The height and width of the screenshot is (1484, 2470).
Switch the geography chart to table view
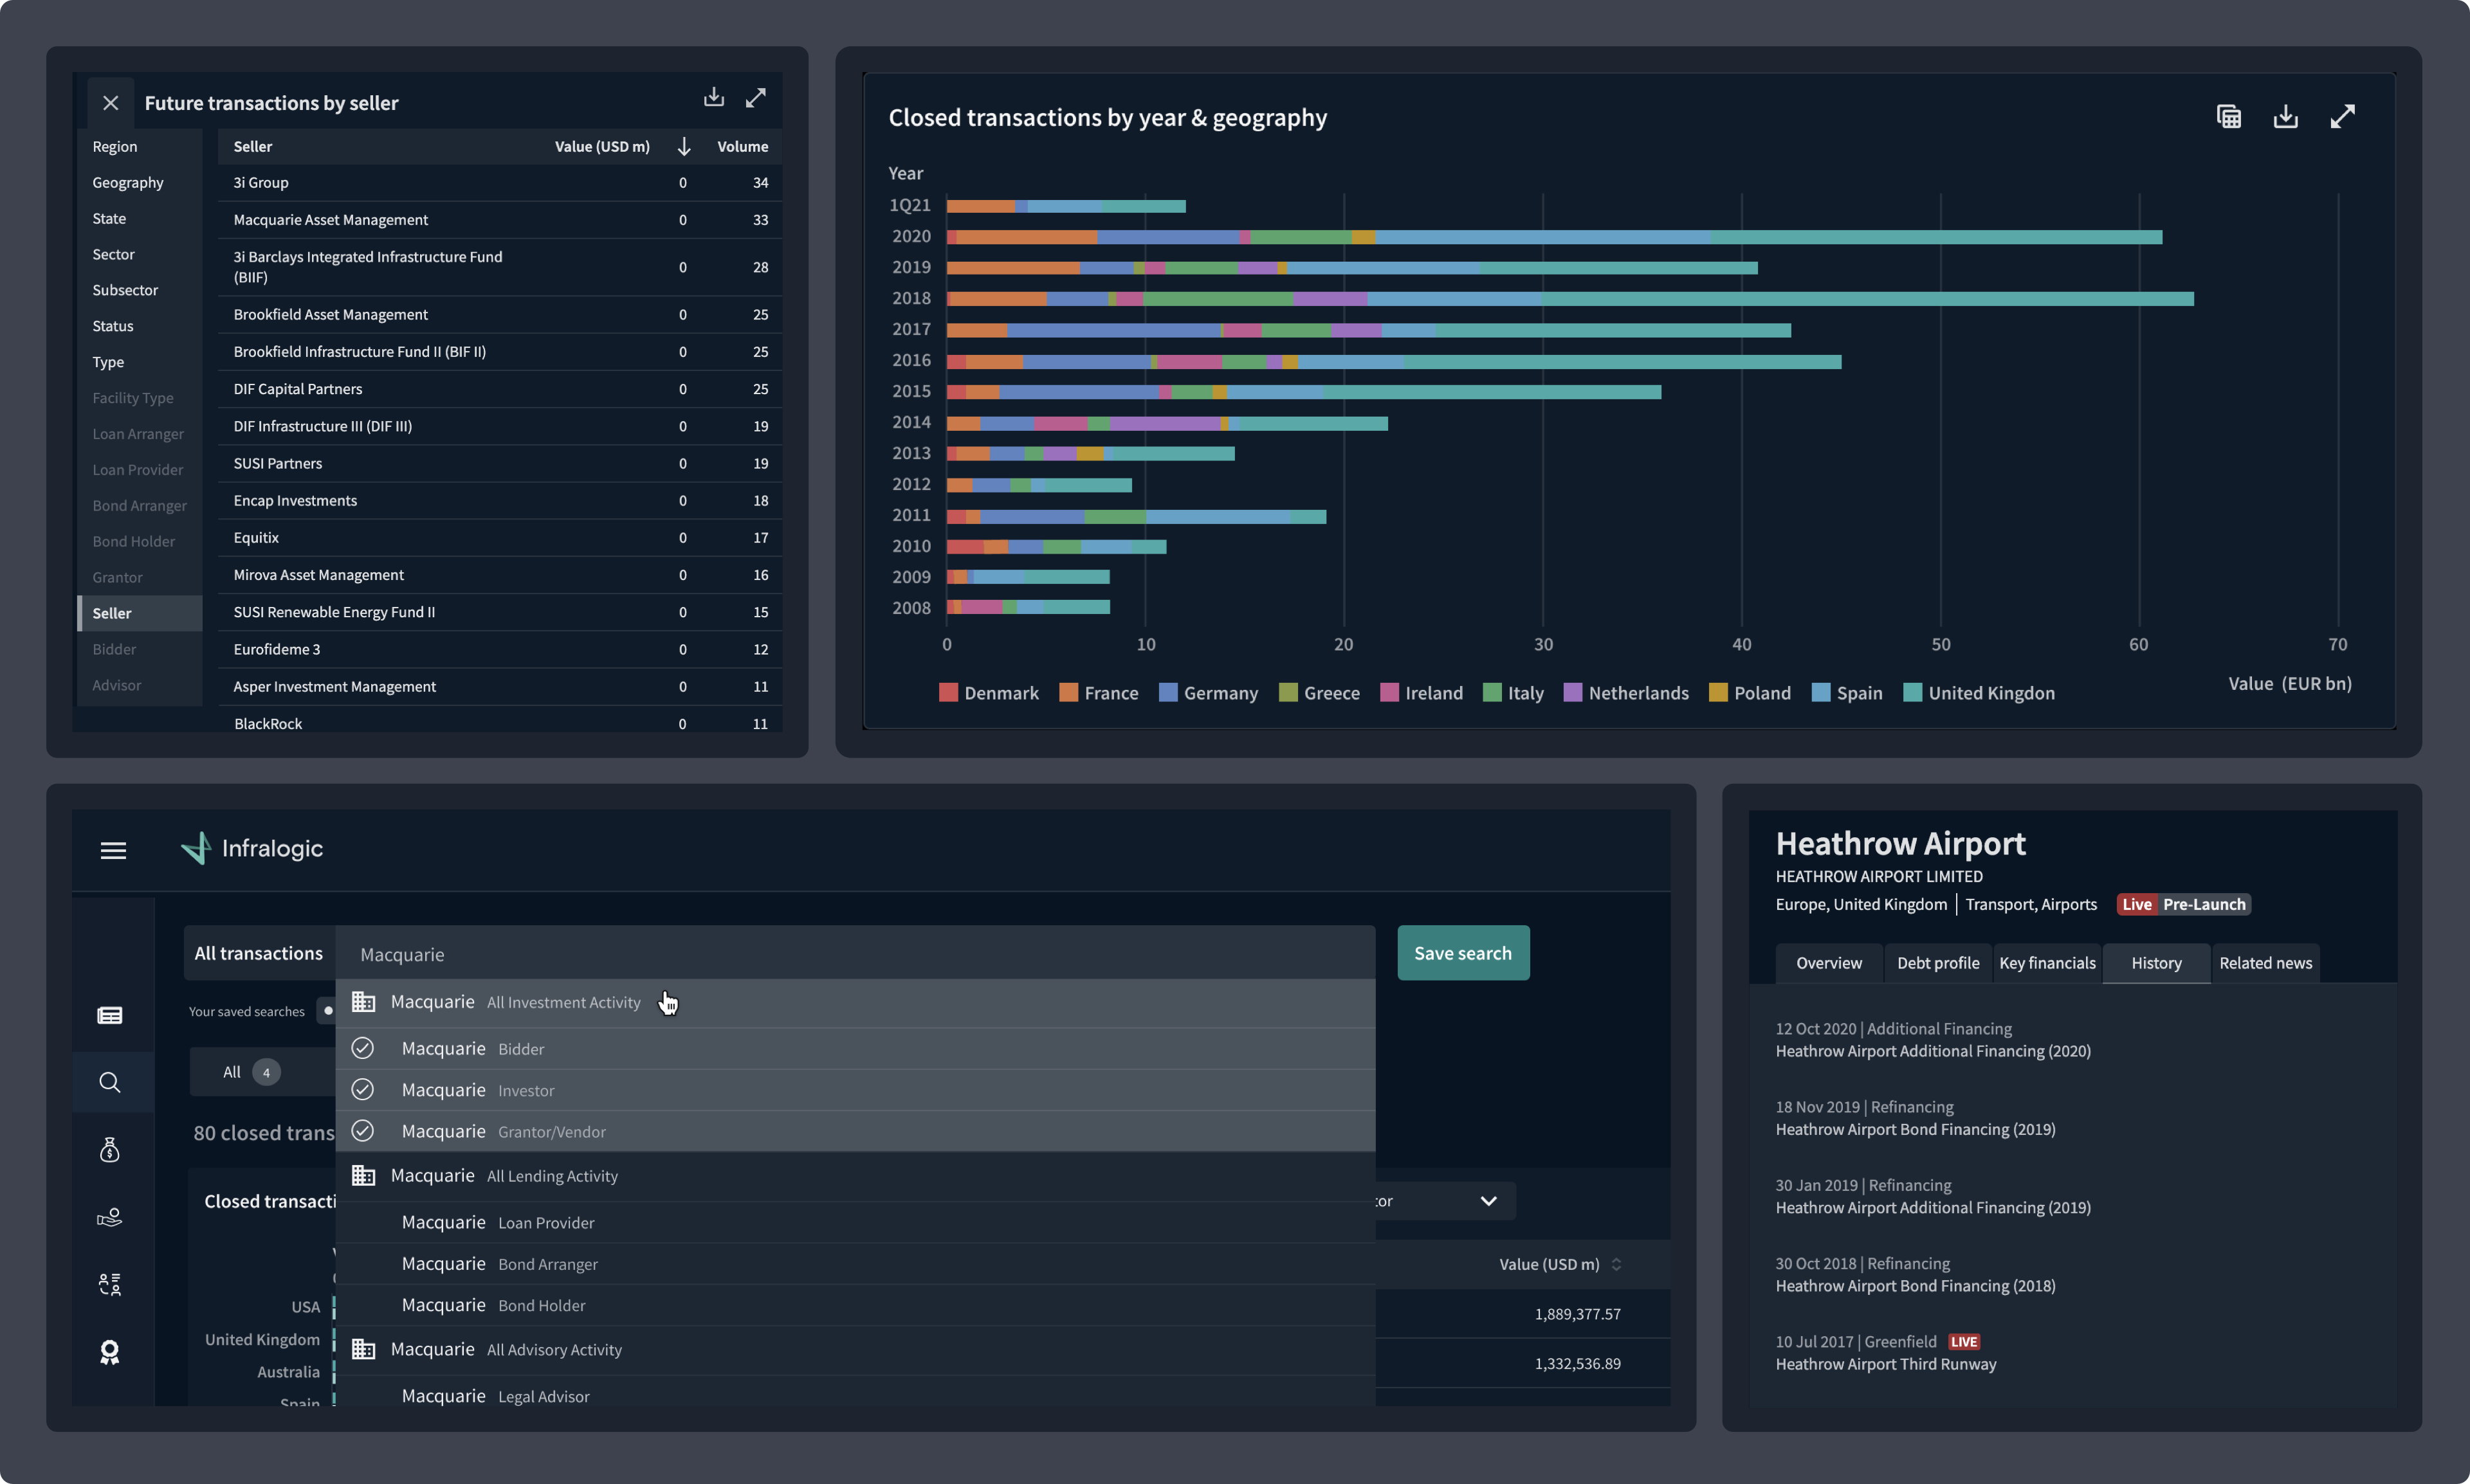click(2228, 117)
